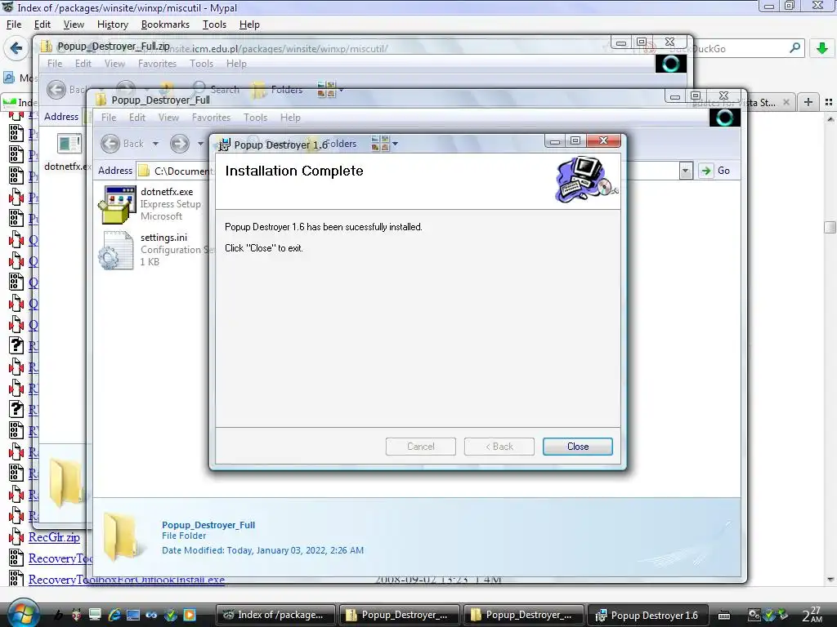Open Help menu in Popup_Destroyer_Full window
Screen dimensions: 837x627
290,118
